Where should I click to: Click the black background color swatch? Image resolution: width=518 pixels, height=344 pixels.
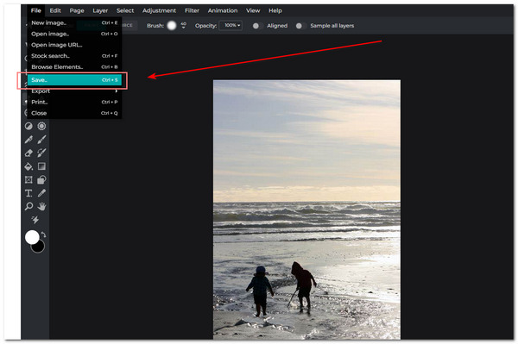pos(40,248)
